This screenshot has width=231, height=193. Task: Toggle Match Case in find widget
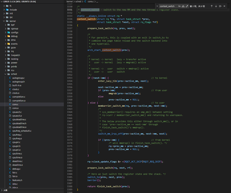click(x=179, y=6)
